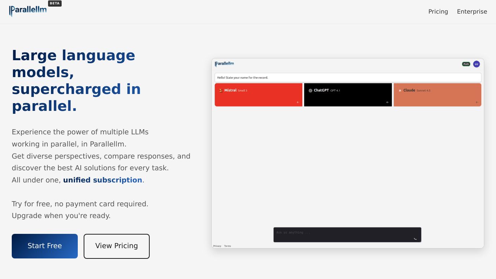The height and width of the screenshot is (279, 496).
Task: Open the Pricing menu item
Action: click(438, 12)
